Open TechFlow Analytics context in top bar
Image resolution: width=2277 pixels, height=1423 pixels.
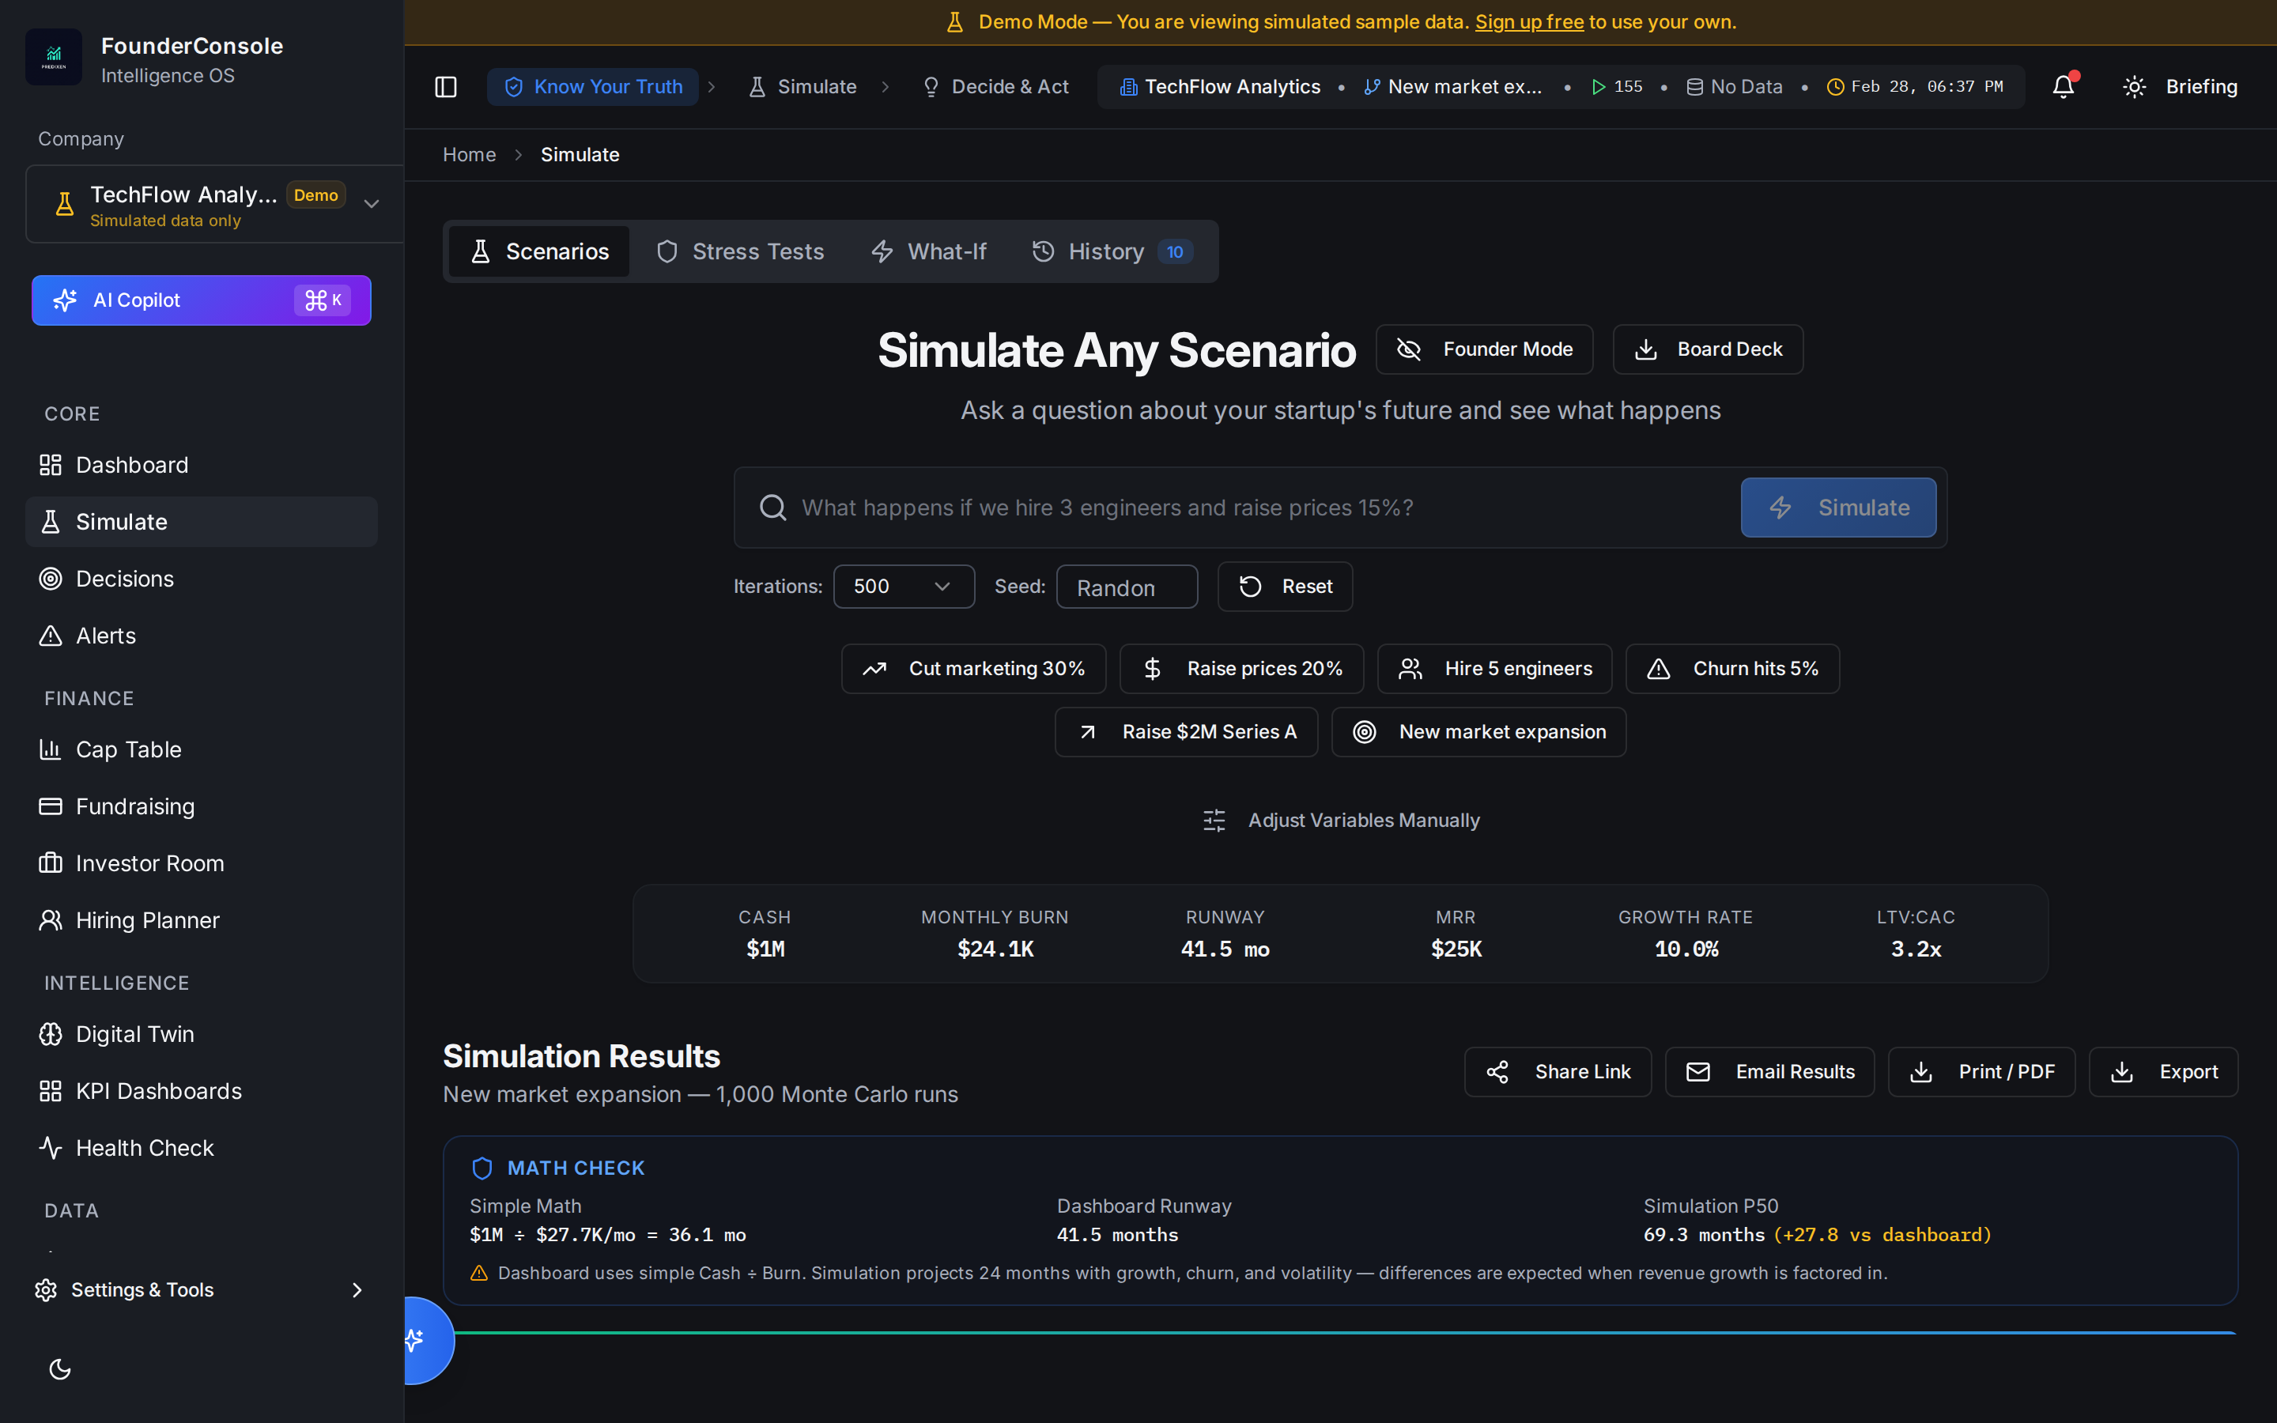coord(1221,87)
